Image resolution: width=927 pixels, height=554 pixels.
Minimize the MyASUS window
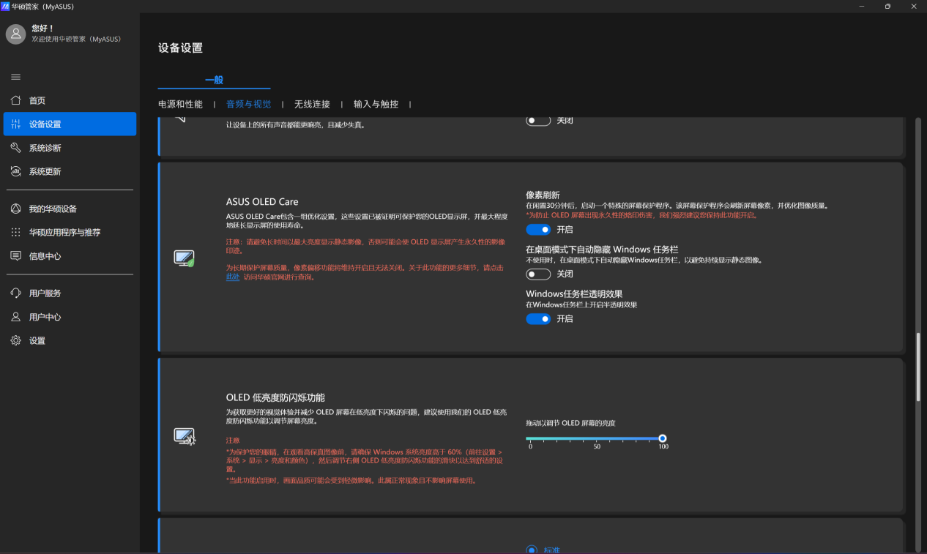(861, 6)
